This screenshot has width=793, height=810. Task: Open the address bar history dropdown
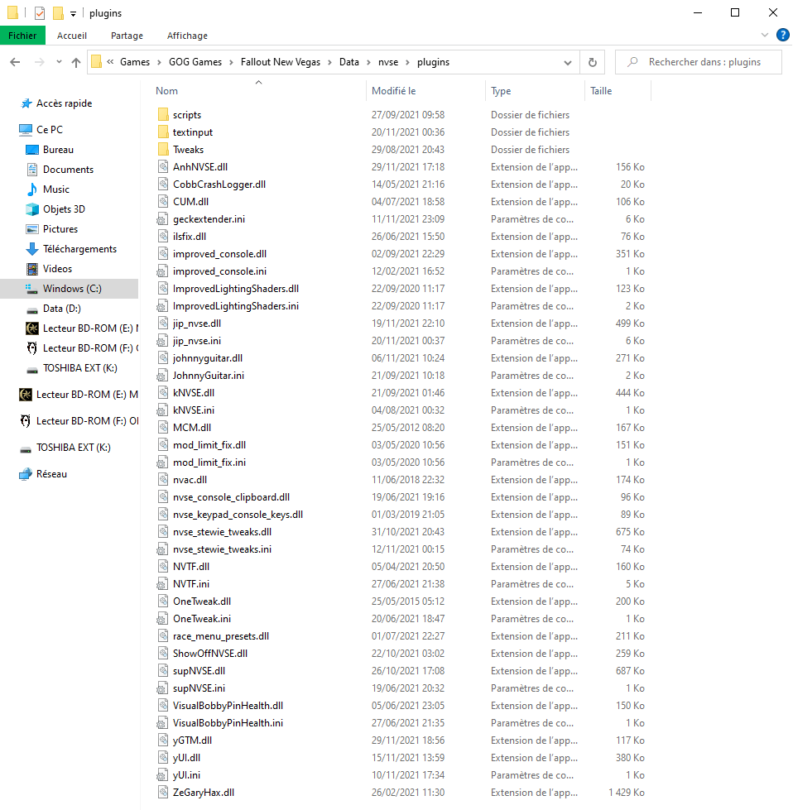point(568,63)
